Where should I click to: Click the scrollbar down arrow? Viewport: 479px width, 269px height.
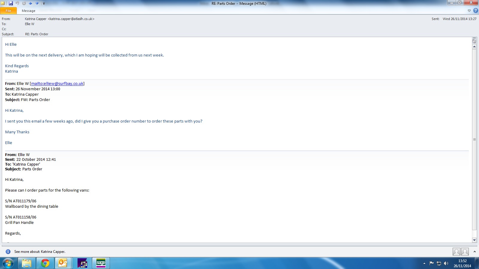[x=474, y=240]
